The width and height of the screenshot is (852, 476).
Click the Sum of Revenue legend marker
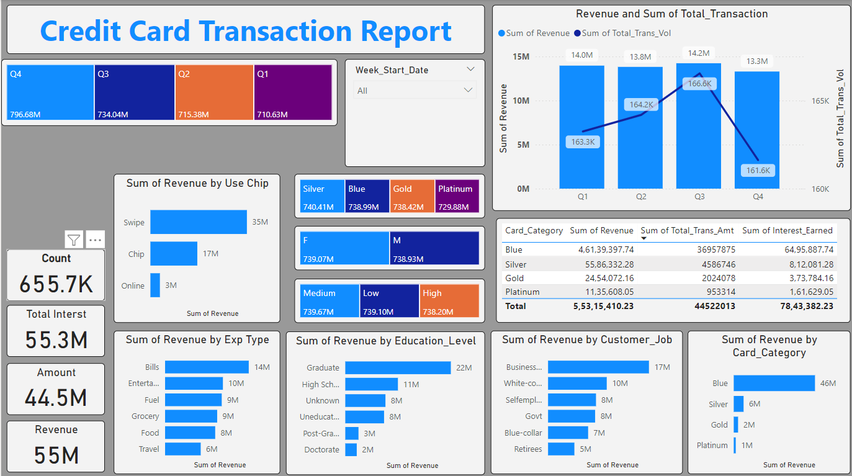point(501,34)
